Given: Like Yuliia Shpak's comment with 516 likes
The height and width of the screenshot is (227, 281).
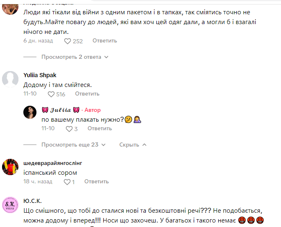Looking at the screenshot, I should (51, 94).
